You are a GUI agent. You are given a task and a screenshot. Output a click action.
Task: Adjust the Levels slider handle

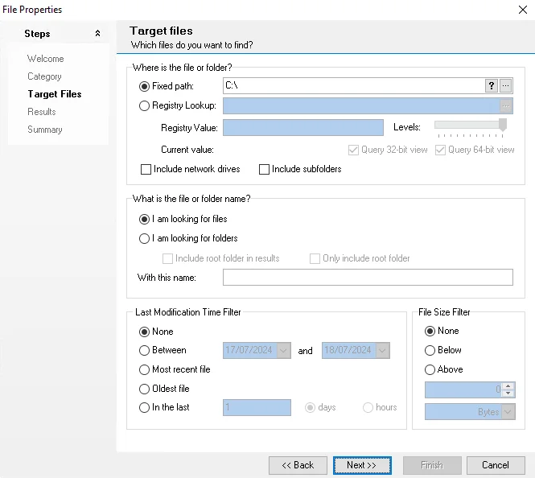click(x=503, y=125)
